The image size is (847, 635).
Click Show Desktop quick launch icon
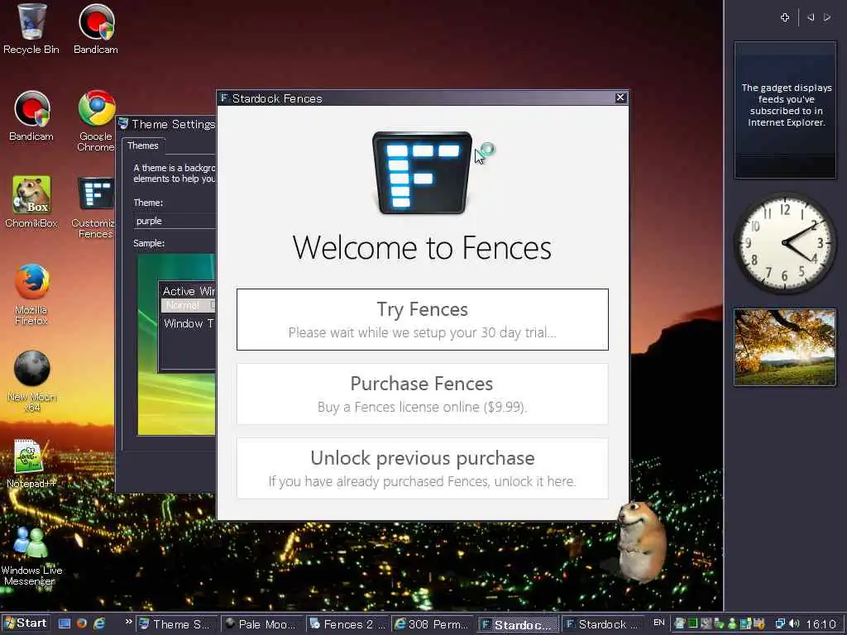(x=65, y=623)
